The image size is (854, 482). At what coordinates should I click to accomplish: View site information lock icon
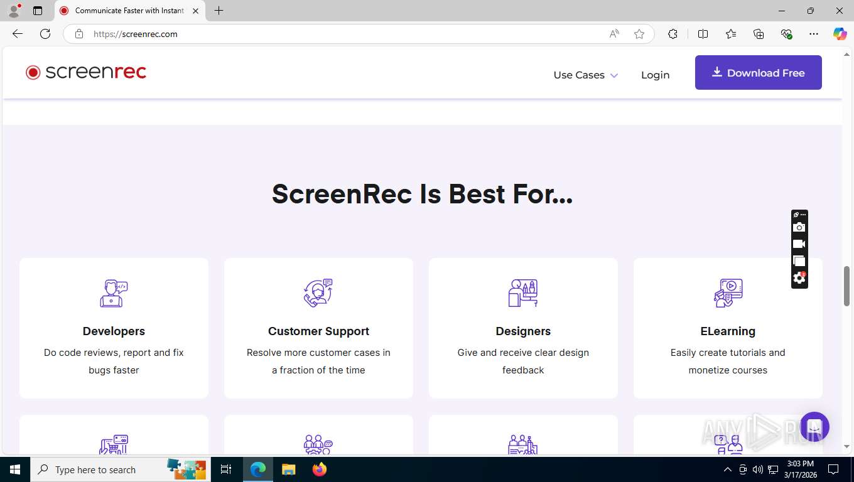point(78,34)
